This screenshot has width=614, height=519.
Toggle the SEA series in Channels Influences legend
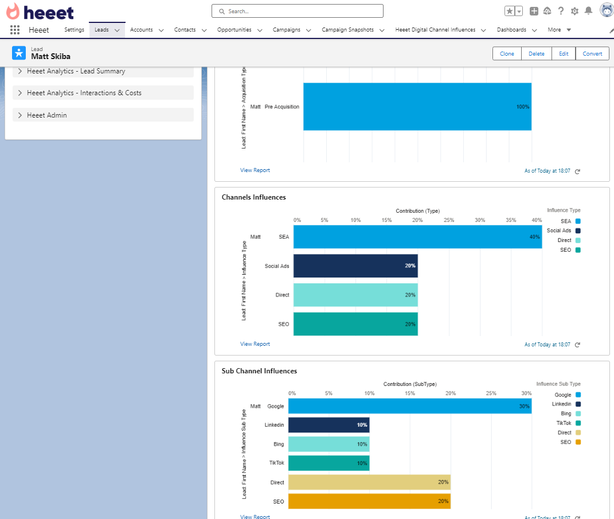tap(580, 221)
